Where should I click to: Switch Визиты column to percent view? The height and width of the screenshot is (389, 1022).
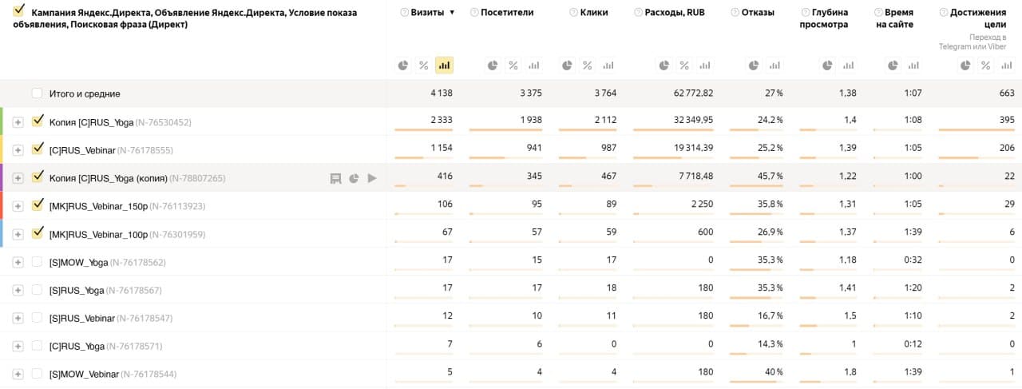[424, 65]
